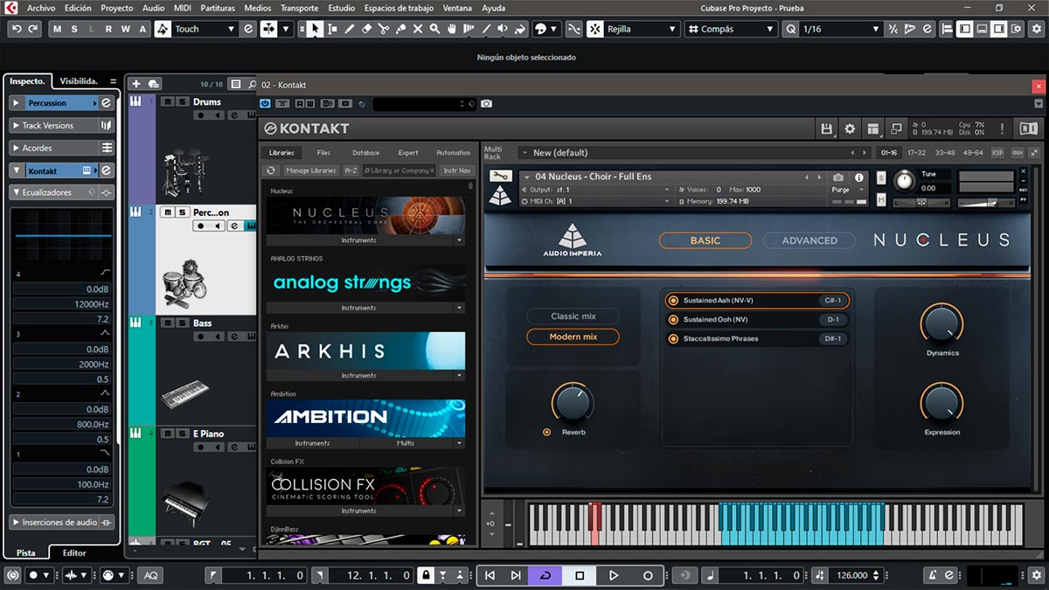Toggle the transport Cycle loop button

tap(545, 575)
